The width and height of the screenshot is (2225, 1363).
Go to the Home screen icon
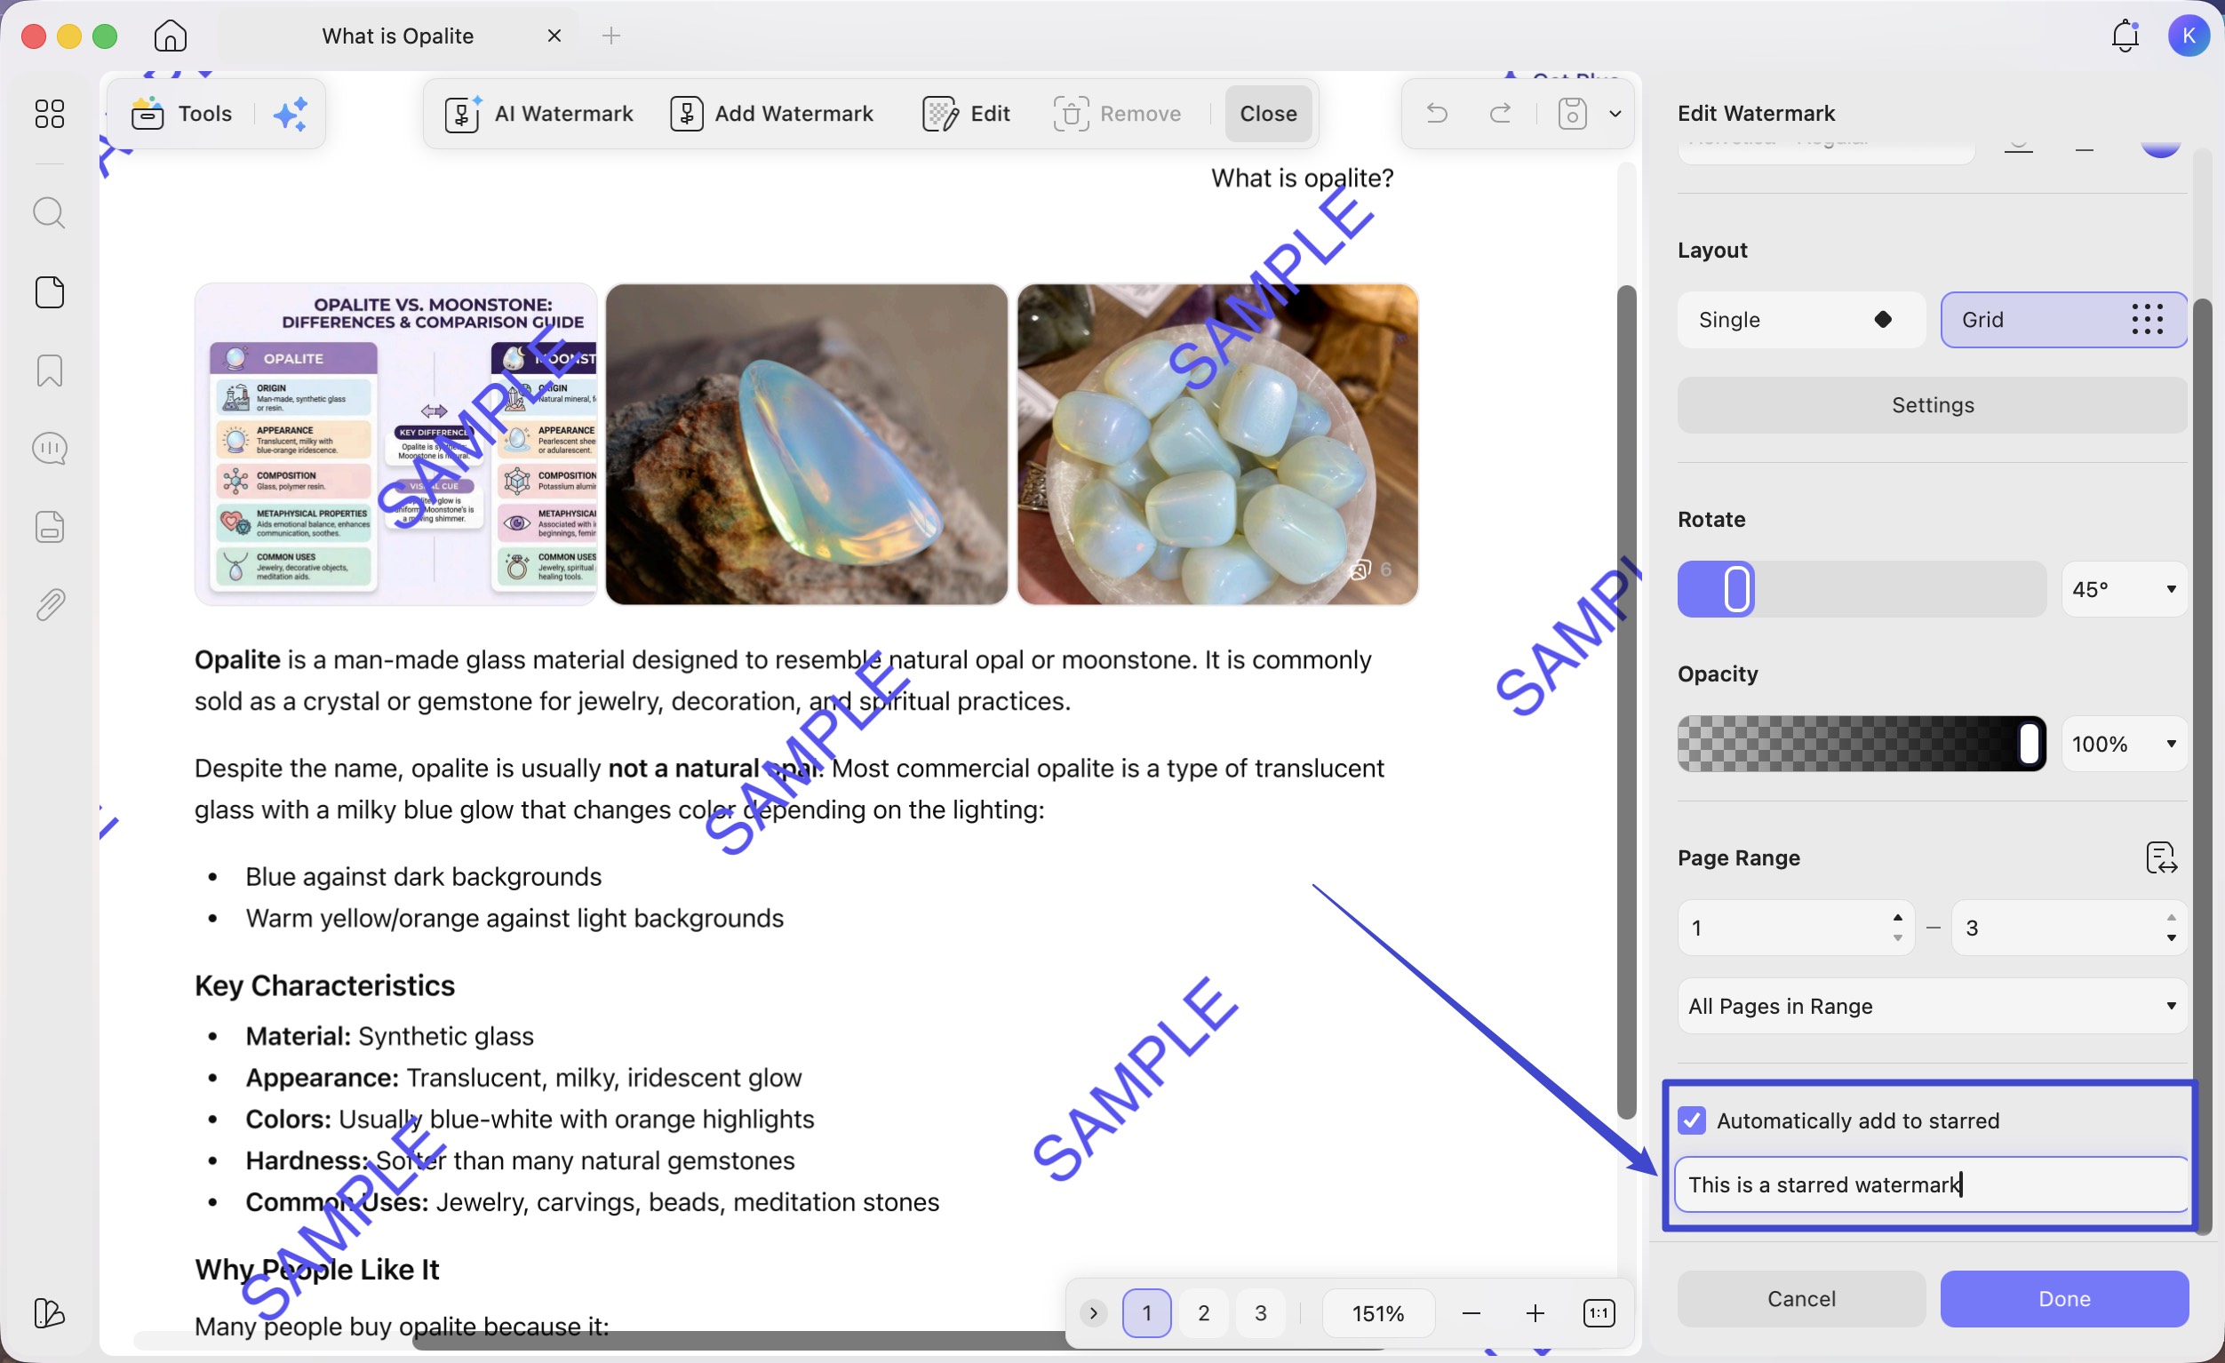pyautogui.click(x=170, y=36)
